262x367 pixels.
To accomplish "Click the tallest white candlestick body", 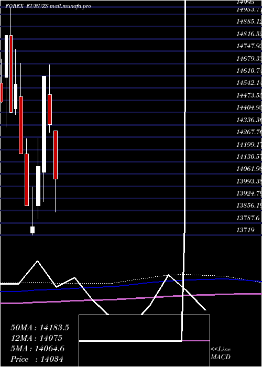I will 44,124.
